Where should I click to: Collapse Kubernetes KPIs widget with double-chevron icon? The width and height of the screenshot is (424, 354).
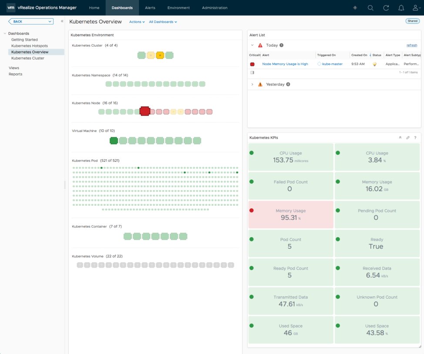click(400, 138)
